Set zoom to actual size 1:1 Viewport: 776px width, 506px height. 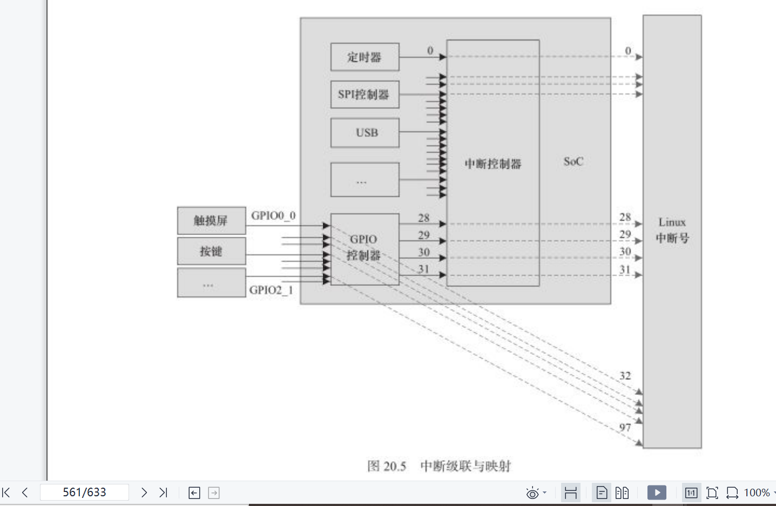(x=691, y=493)
